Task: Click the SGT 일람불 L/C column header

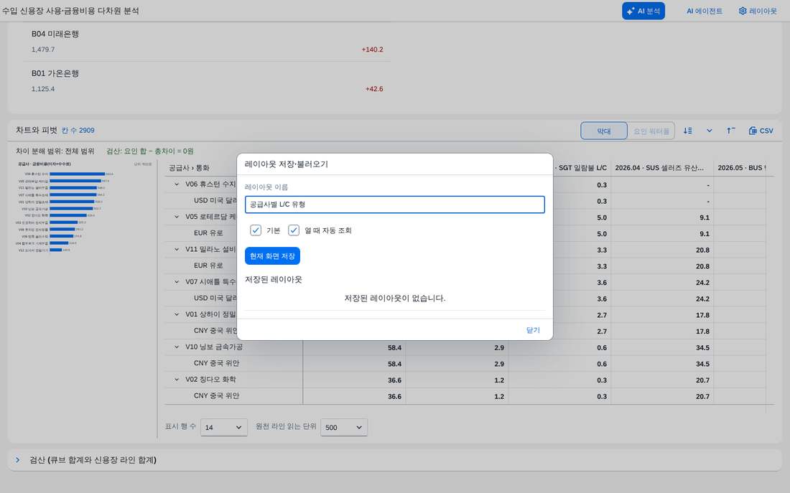Action: click(582, 168)
